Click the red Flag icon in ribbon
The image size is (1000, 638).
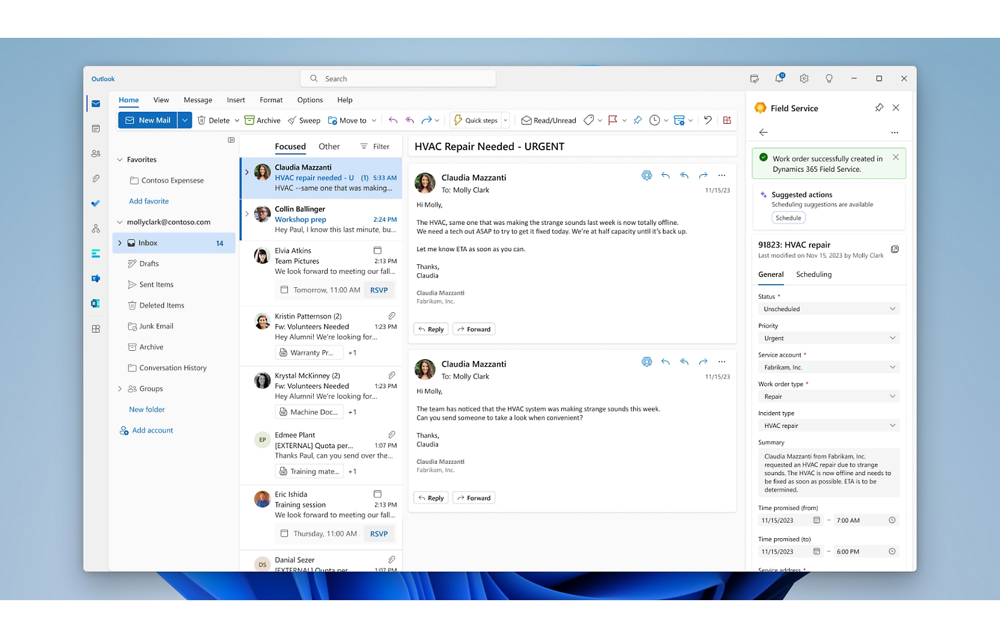[613, 120]
